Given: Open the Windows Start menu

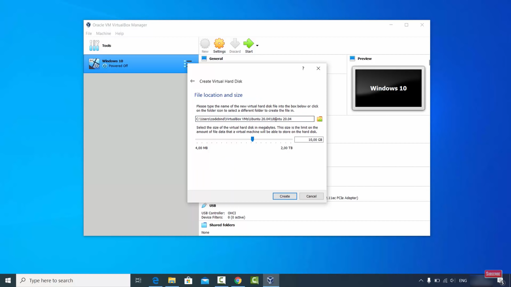Looking at the screenshot, I should point(8,280).
